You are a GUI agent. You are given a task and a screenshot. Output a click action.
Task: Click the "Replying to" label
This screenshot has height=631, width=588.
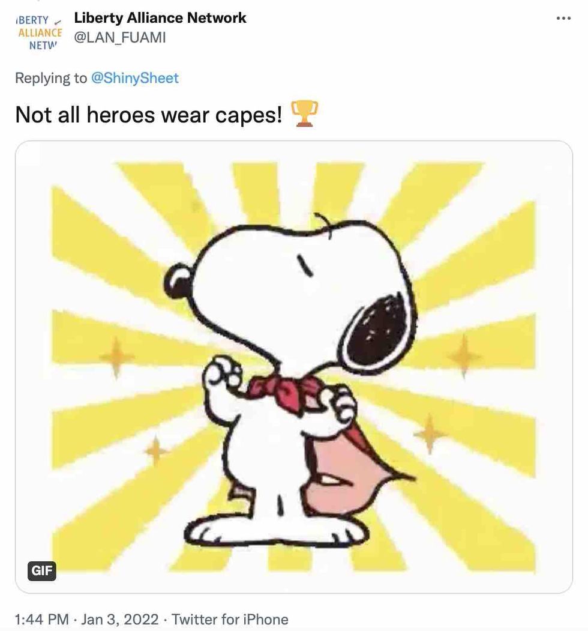click(50, 77)
